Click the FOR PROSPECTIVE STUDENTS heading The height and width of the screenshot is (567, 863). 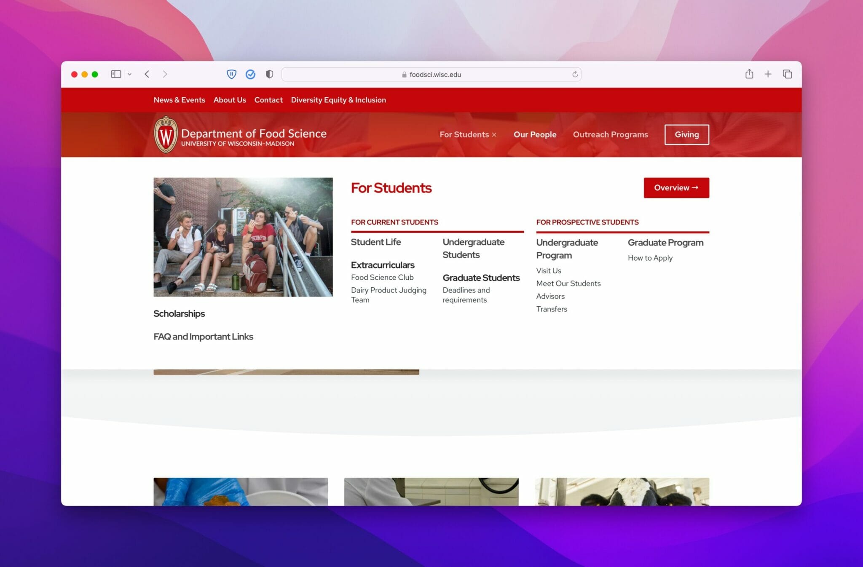coord(587,222)
